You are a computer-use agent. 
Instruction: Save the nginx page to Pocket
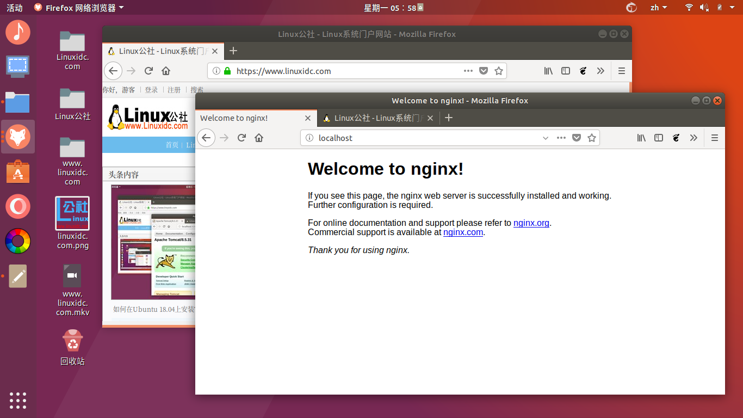click(577, 138)
